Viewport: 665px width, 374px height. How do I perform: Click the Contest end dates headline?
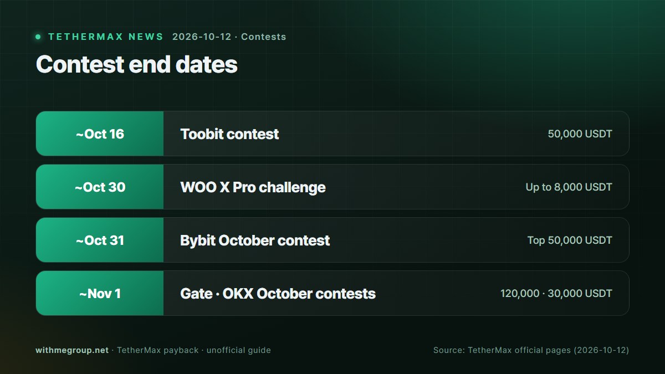click(137, 64)
